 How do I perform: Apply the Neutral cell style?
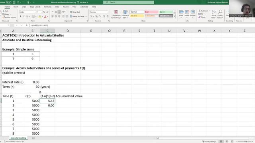[x=137, y=16]
